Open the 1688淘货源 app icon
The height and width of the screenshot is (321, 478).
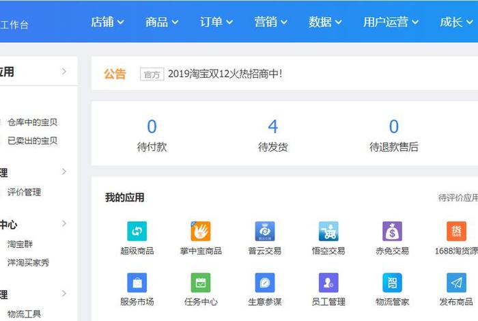point(456,231)
